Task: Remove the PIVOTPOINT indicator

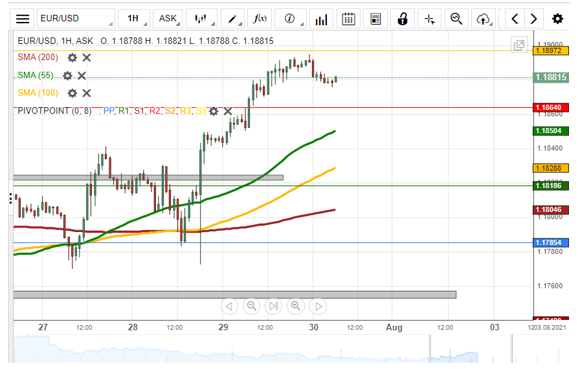Action: 228,111
